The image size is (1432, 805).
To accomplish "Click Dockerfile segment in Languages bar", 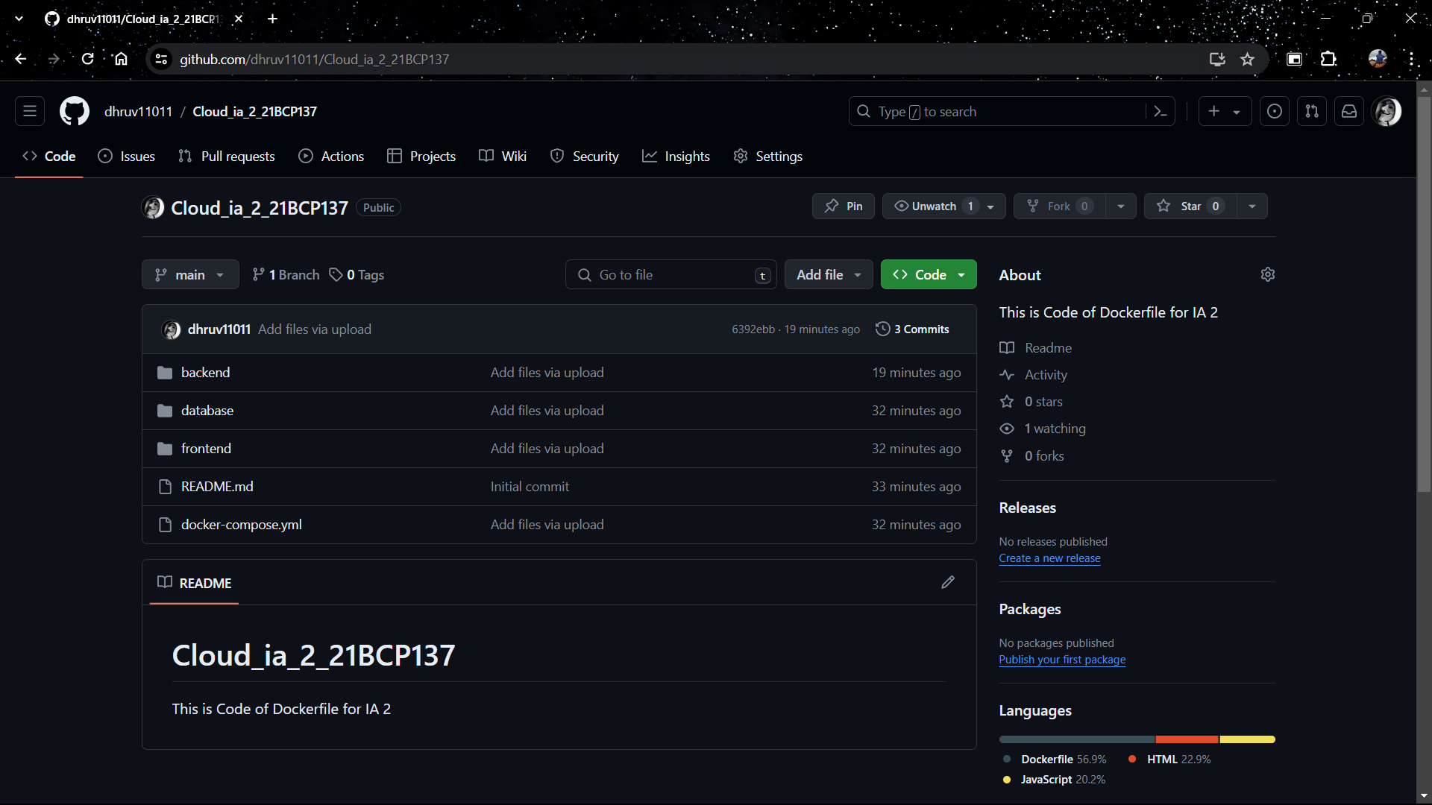I will [1076, 739].
